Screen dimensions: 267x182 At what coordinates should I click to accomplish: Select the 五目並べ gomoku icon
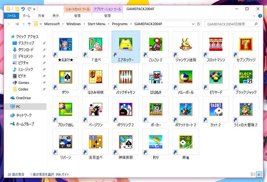(95, 142)
